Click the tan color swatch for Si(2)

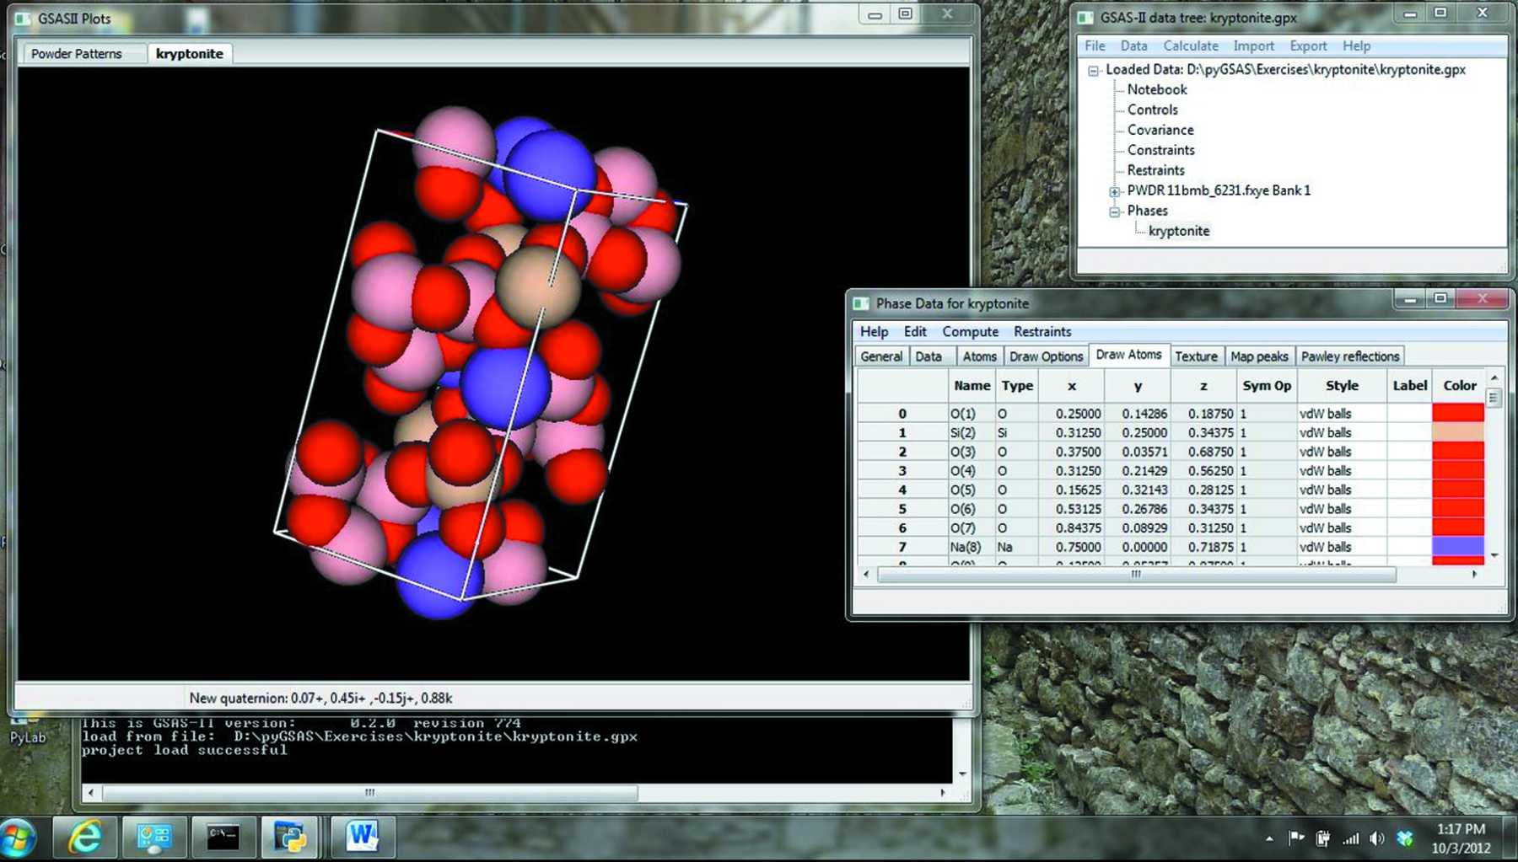1458,433
